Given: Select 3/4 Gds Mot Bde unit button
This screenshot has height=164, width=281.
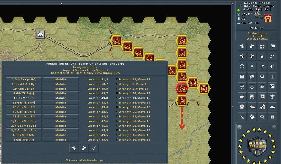Looking at the screenshot, I should (24, 130).
